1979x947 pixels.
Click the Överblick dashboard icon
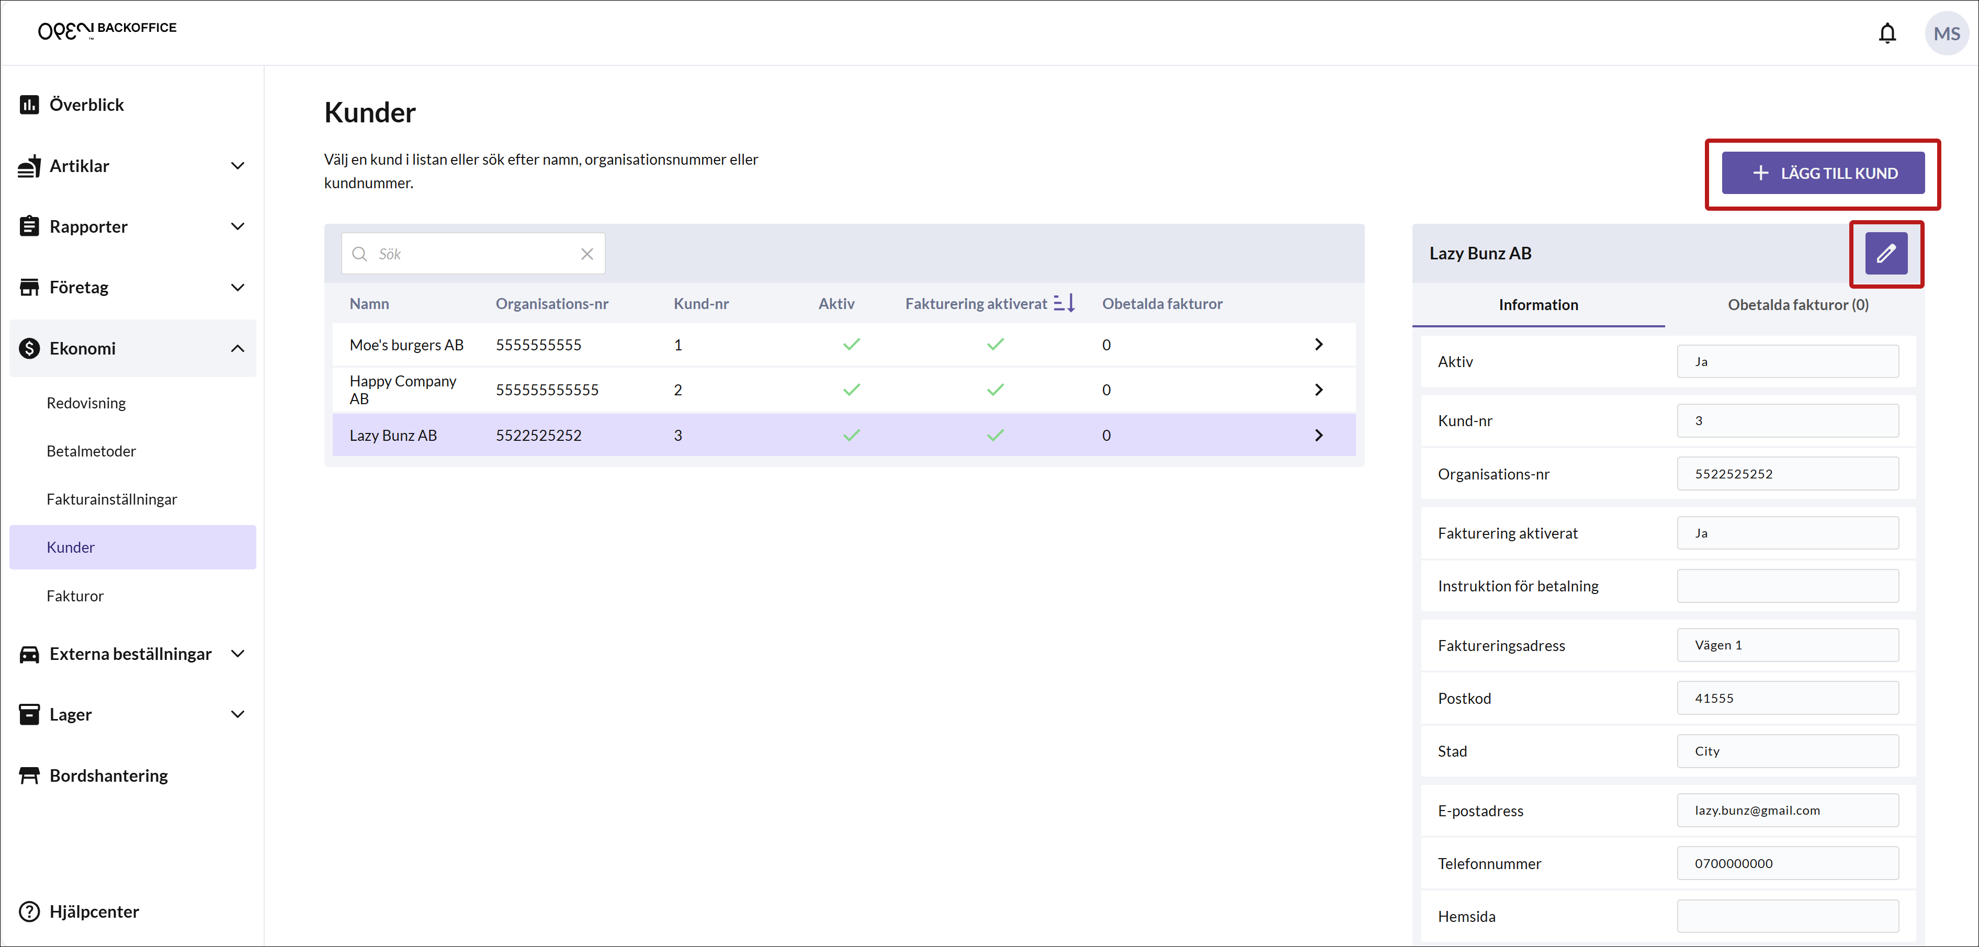pyautogui.click(x=29, y=105)
